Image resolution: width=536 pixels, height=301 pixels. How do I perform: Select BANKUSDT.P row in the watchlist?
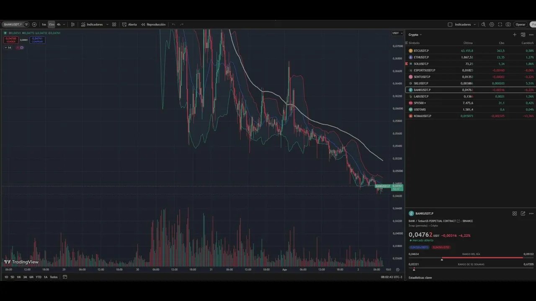tap(471, 90)
